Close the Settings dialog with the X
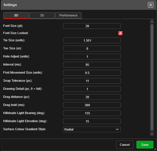The image size is (157, 151). pyautogui.click(x=150, y=5)
